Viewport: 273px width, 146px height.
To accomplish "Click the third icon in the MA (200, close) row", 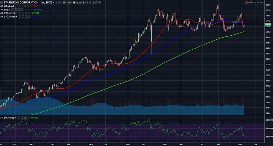I will click(26, 13).
